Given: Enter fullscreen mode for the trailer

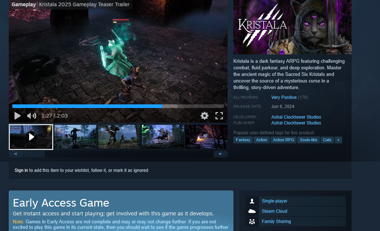Looking at the screenshot, I should point(219,116).
